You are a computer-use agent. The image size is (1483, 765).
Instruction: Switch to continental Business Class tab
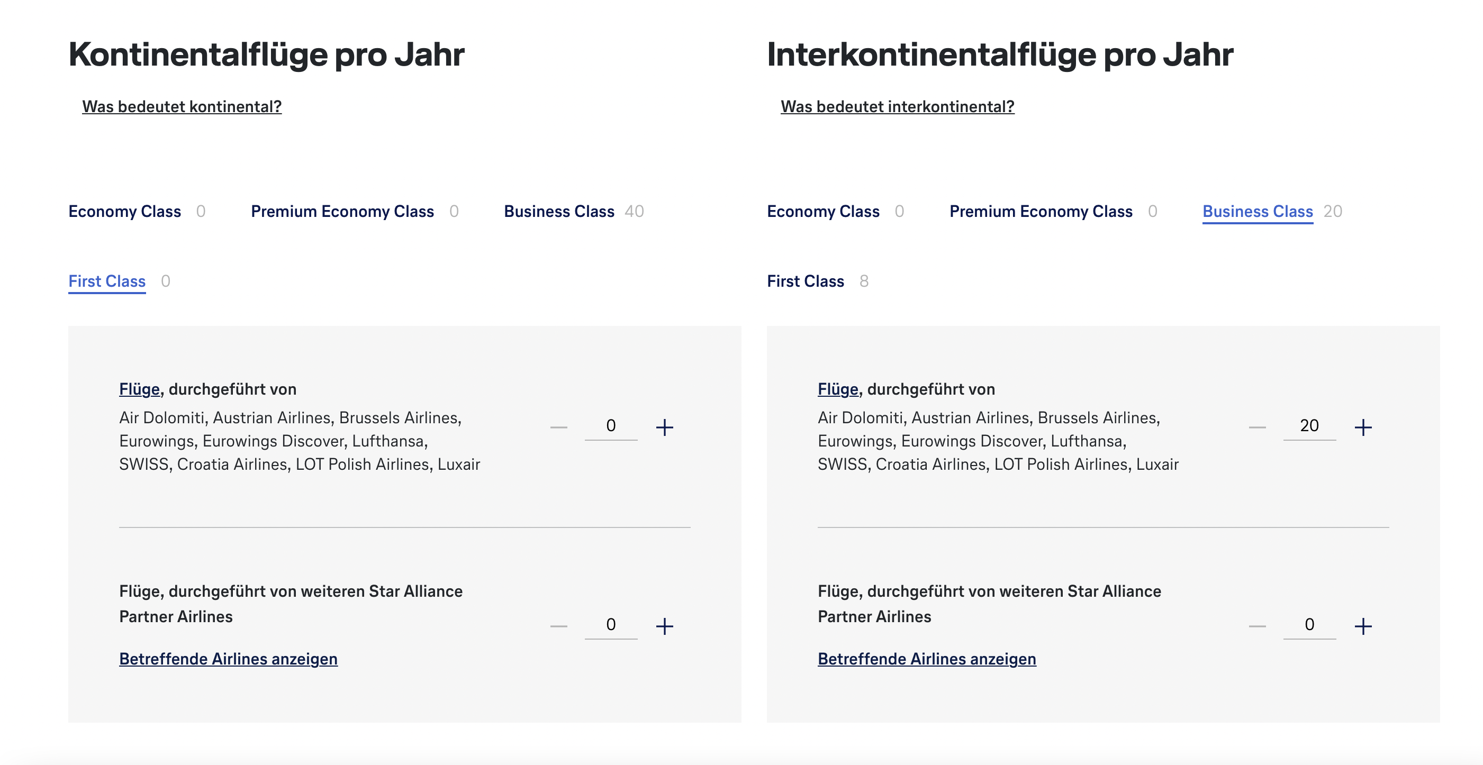(x=559, y=211)
